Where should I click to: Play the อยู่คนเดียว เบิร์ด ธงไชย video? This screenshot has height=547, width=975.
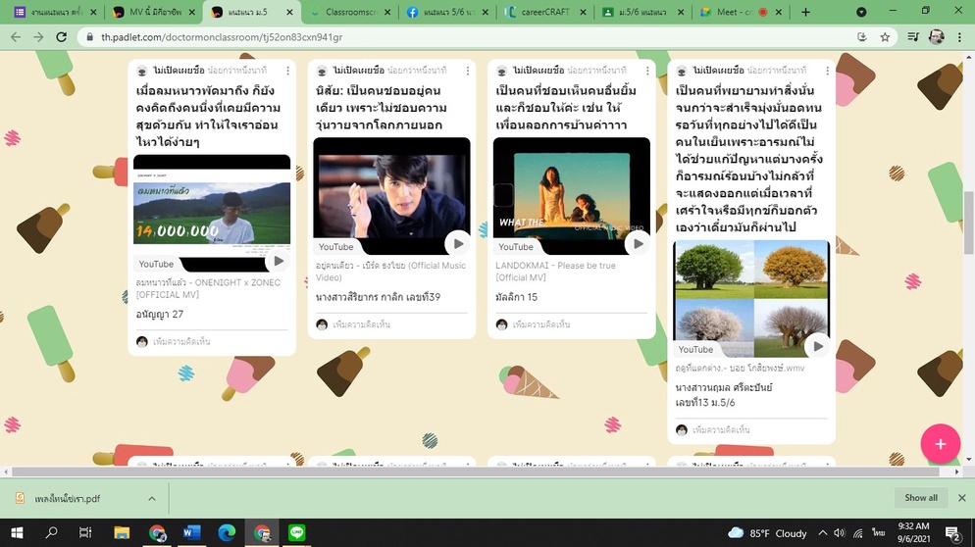pyautogui.click(x=458, y=244)
